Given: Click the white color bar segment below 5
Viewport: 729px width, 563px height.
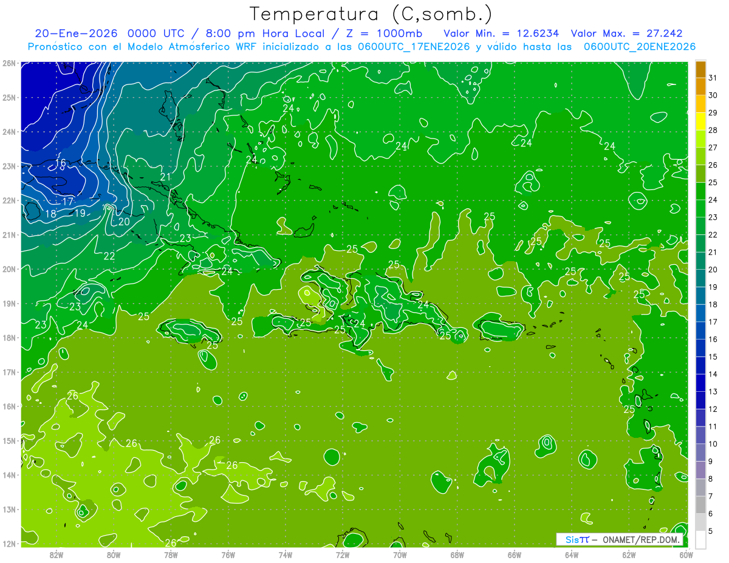Looking at the screenshot, I should [700, 539].
